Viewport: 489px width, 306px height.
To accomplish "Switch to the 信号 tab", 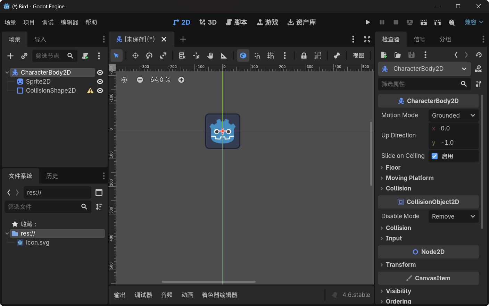I will pyautogui.click(x=419, y=39).
